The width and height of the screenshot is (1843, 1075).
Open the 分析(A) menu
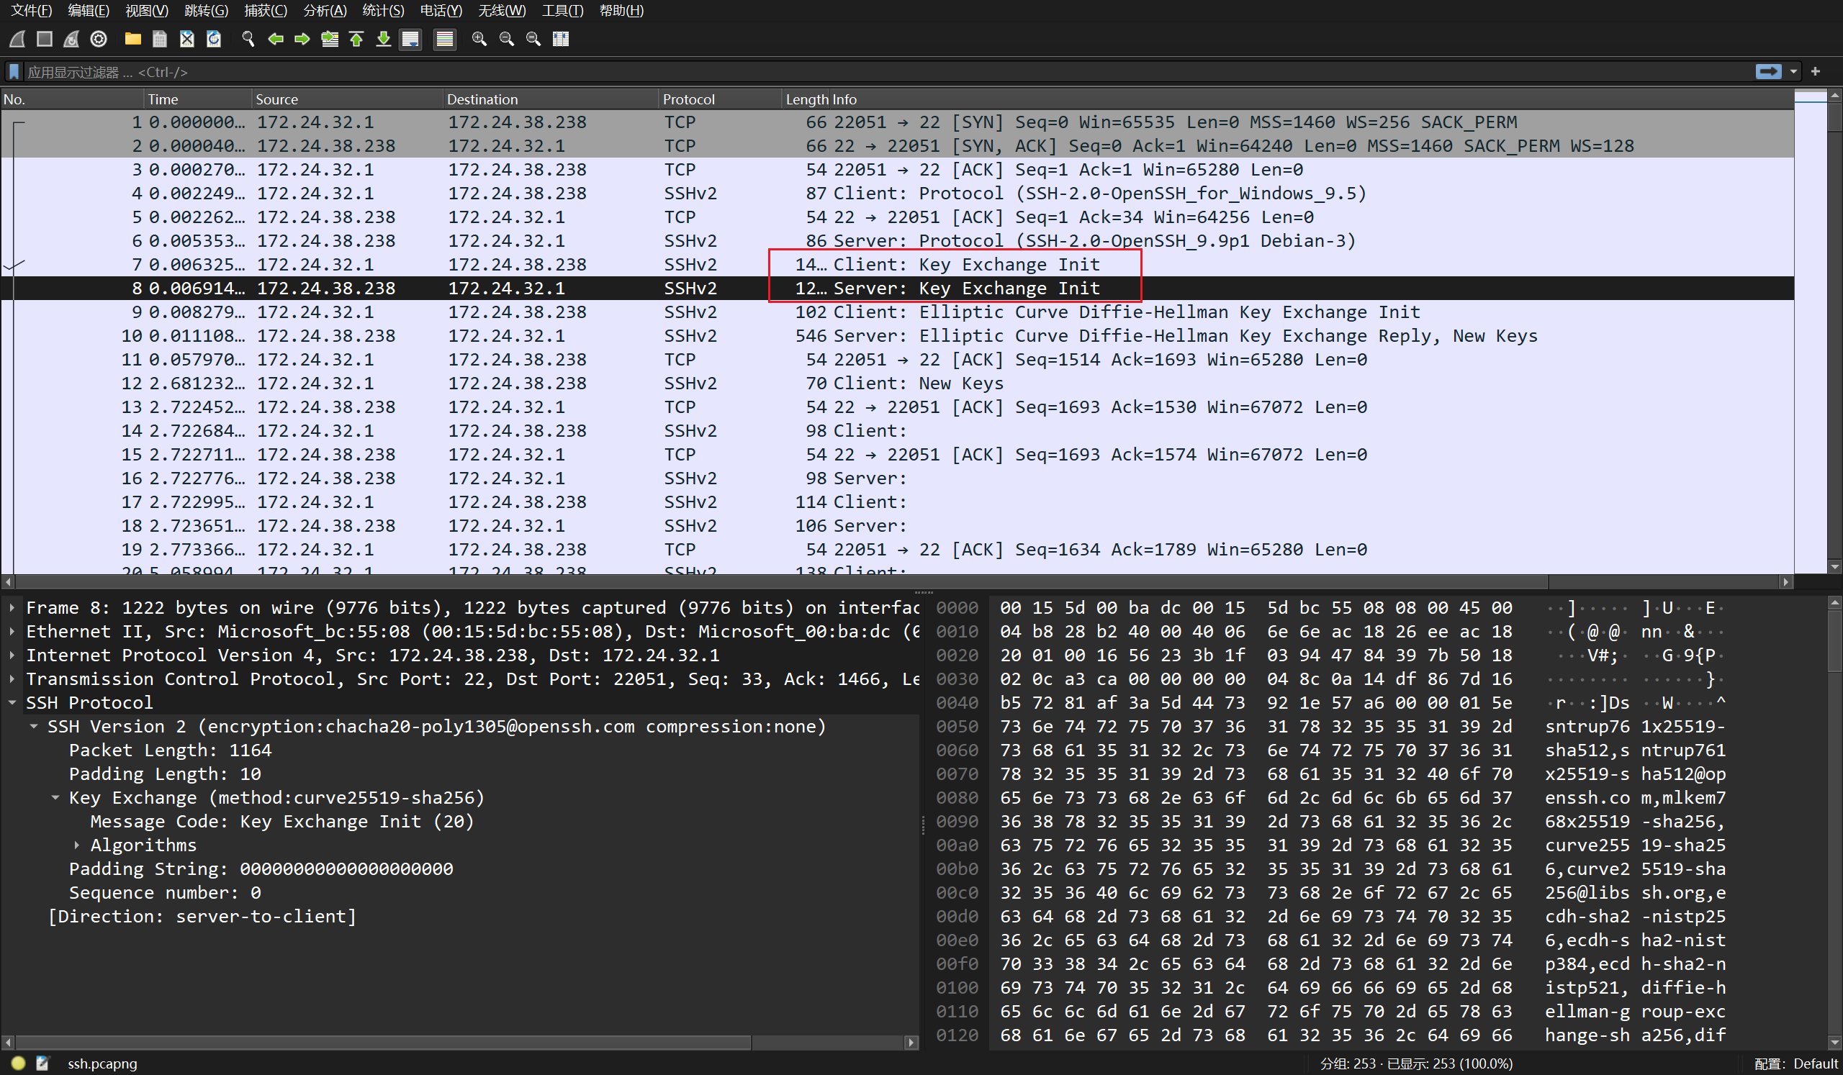(x=324, y=10)
